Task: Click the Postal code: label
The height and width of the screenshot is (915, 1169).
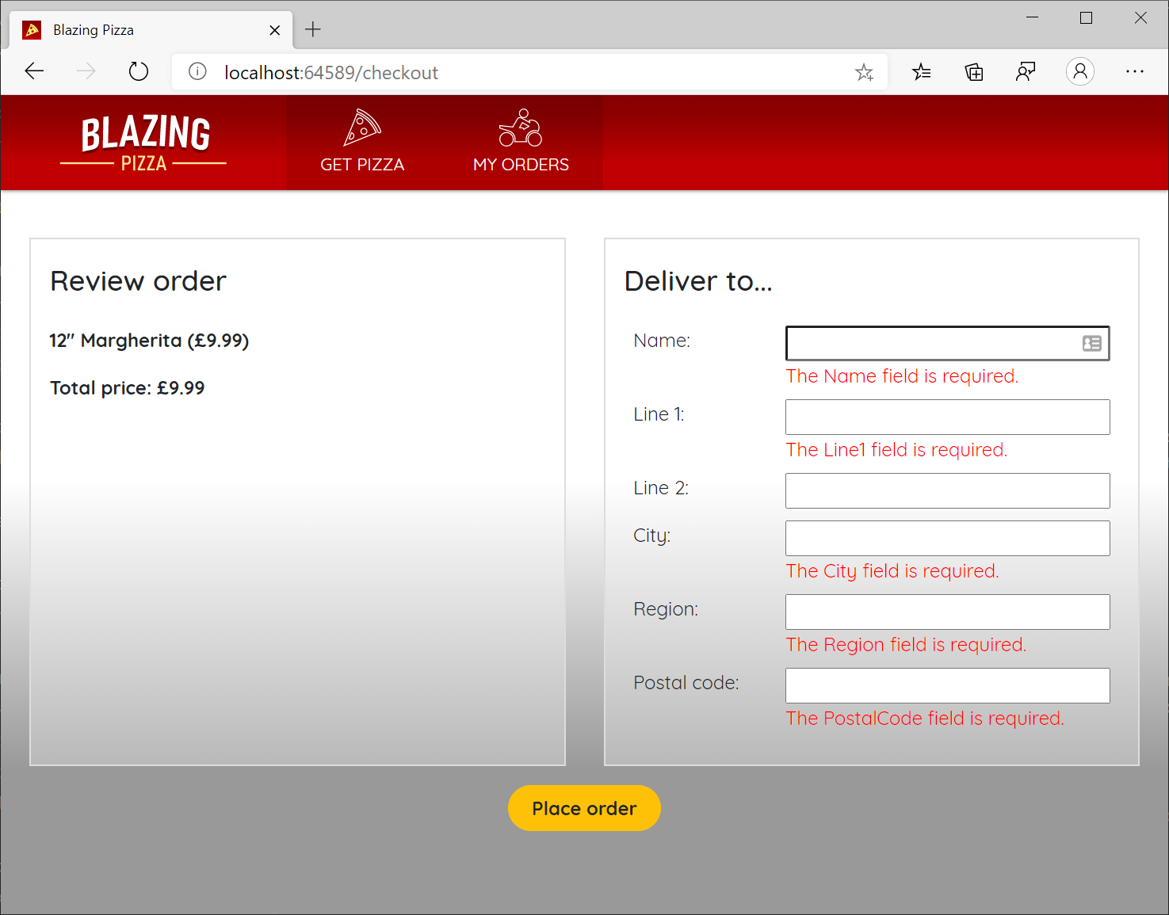Action: [x=686, y=683]
